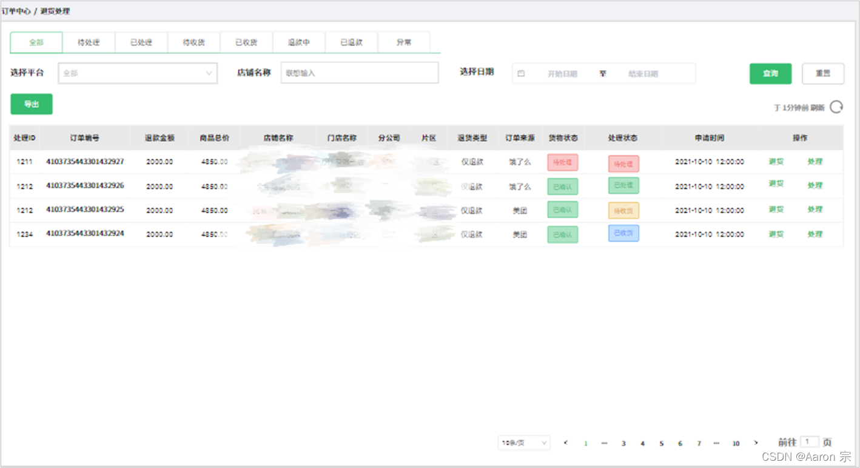Click the 开始日期 date field
Screen dimensions: 860x468
562,74
